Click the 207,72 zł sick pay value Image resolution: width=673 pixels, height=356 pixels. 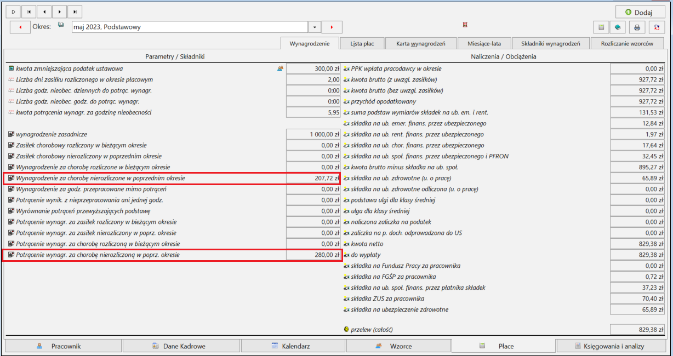[313, 178]
